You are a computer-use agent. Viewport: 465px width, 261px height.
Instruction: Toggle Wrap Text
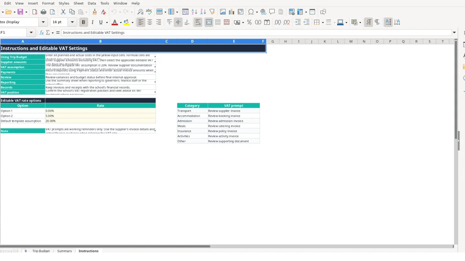coord(198,22)
